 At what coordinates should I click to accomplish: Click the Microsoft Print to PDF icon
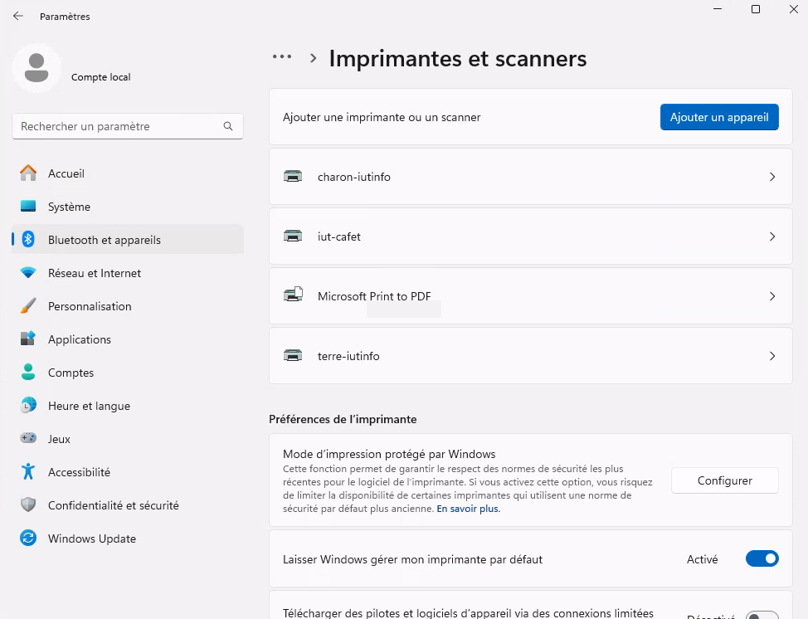pos(293,295)
